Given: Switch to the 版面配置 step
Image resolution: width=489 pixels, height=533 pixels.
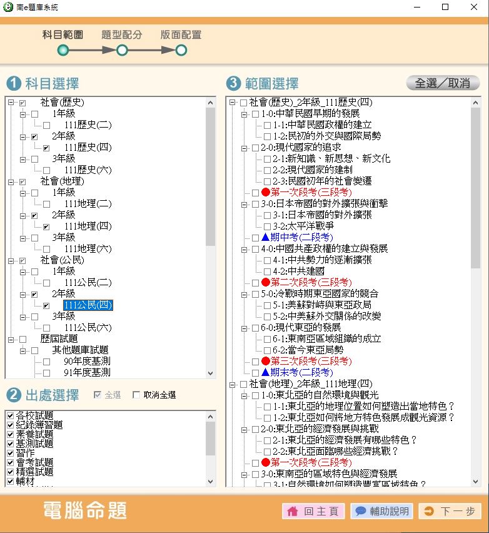Looking at the screenshot, I should click(x=181, y=34).
